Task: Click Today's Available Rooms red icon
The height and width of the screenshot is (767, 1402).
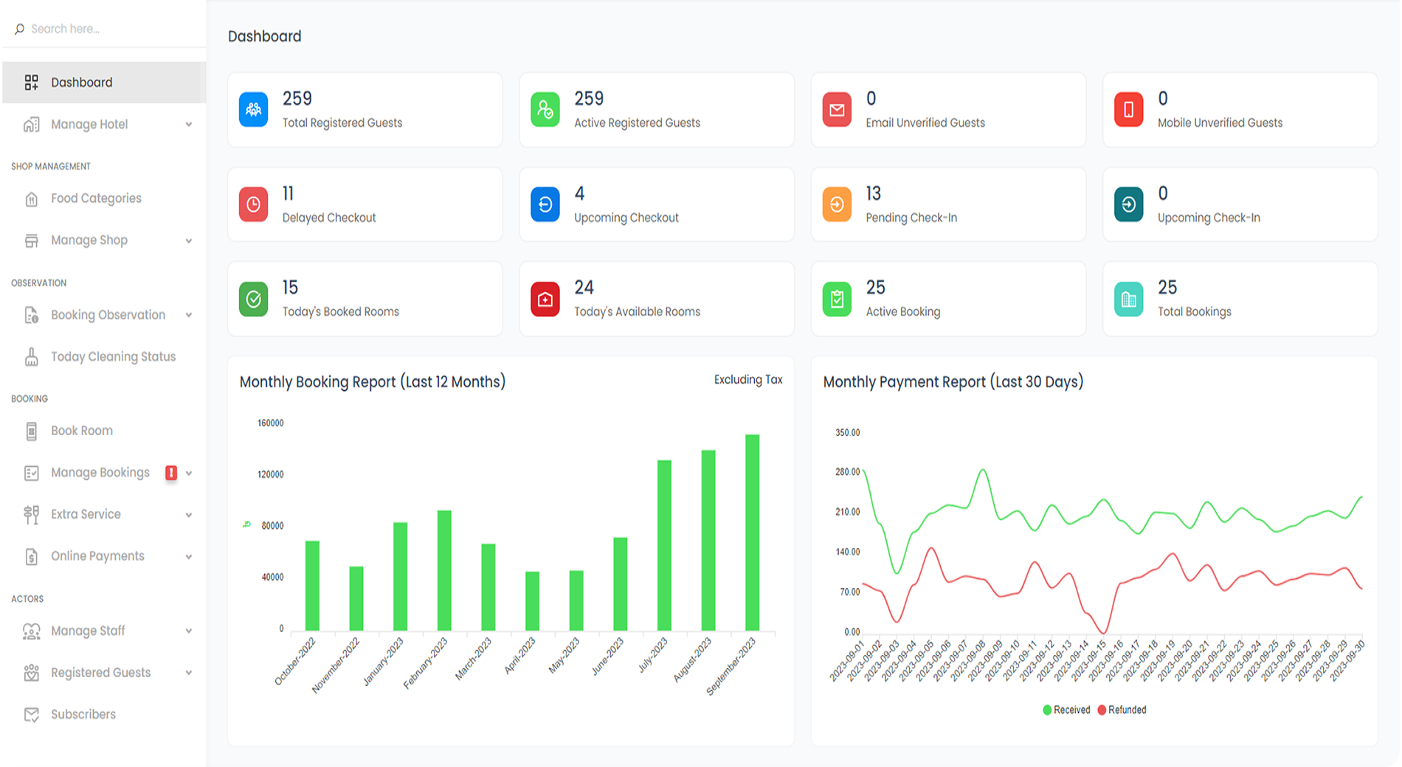Action: click(x=545, y=299)
